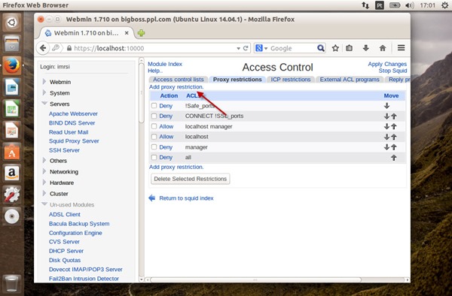Collapse the Servers category

pyautogui.click(x=44, y=103)
